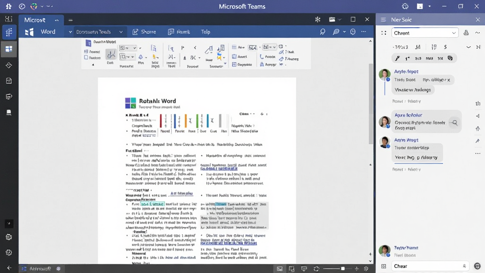Click the clock history icon
Screen dimensions: 485x273
coord(352,32)
